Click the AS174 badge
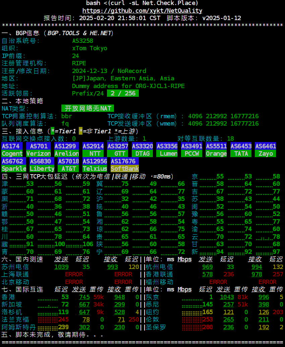 (x=12, y=146)
